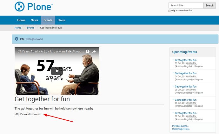Open the Events navigation tab
This screenshot has width=219, height=134.
pyautogui.click(x=48, y=20)
